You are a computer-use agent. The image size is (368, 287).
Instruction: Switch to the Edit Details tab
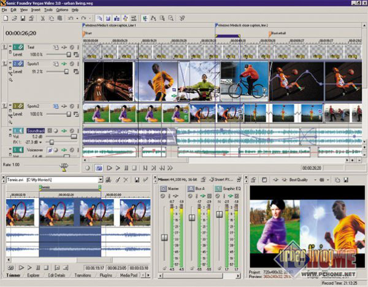click(x=56, y=275)
